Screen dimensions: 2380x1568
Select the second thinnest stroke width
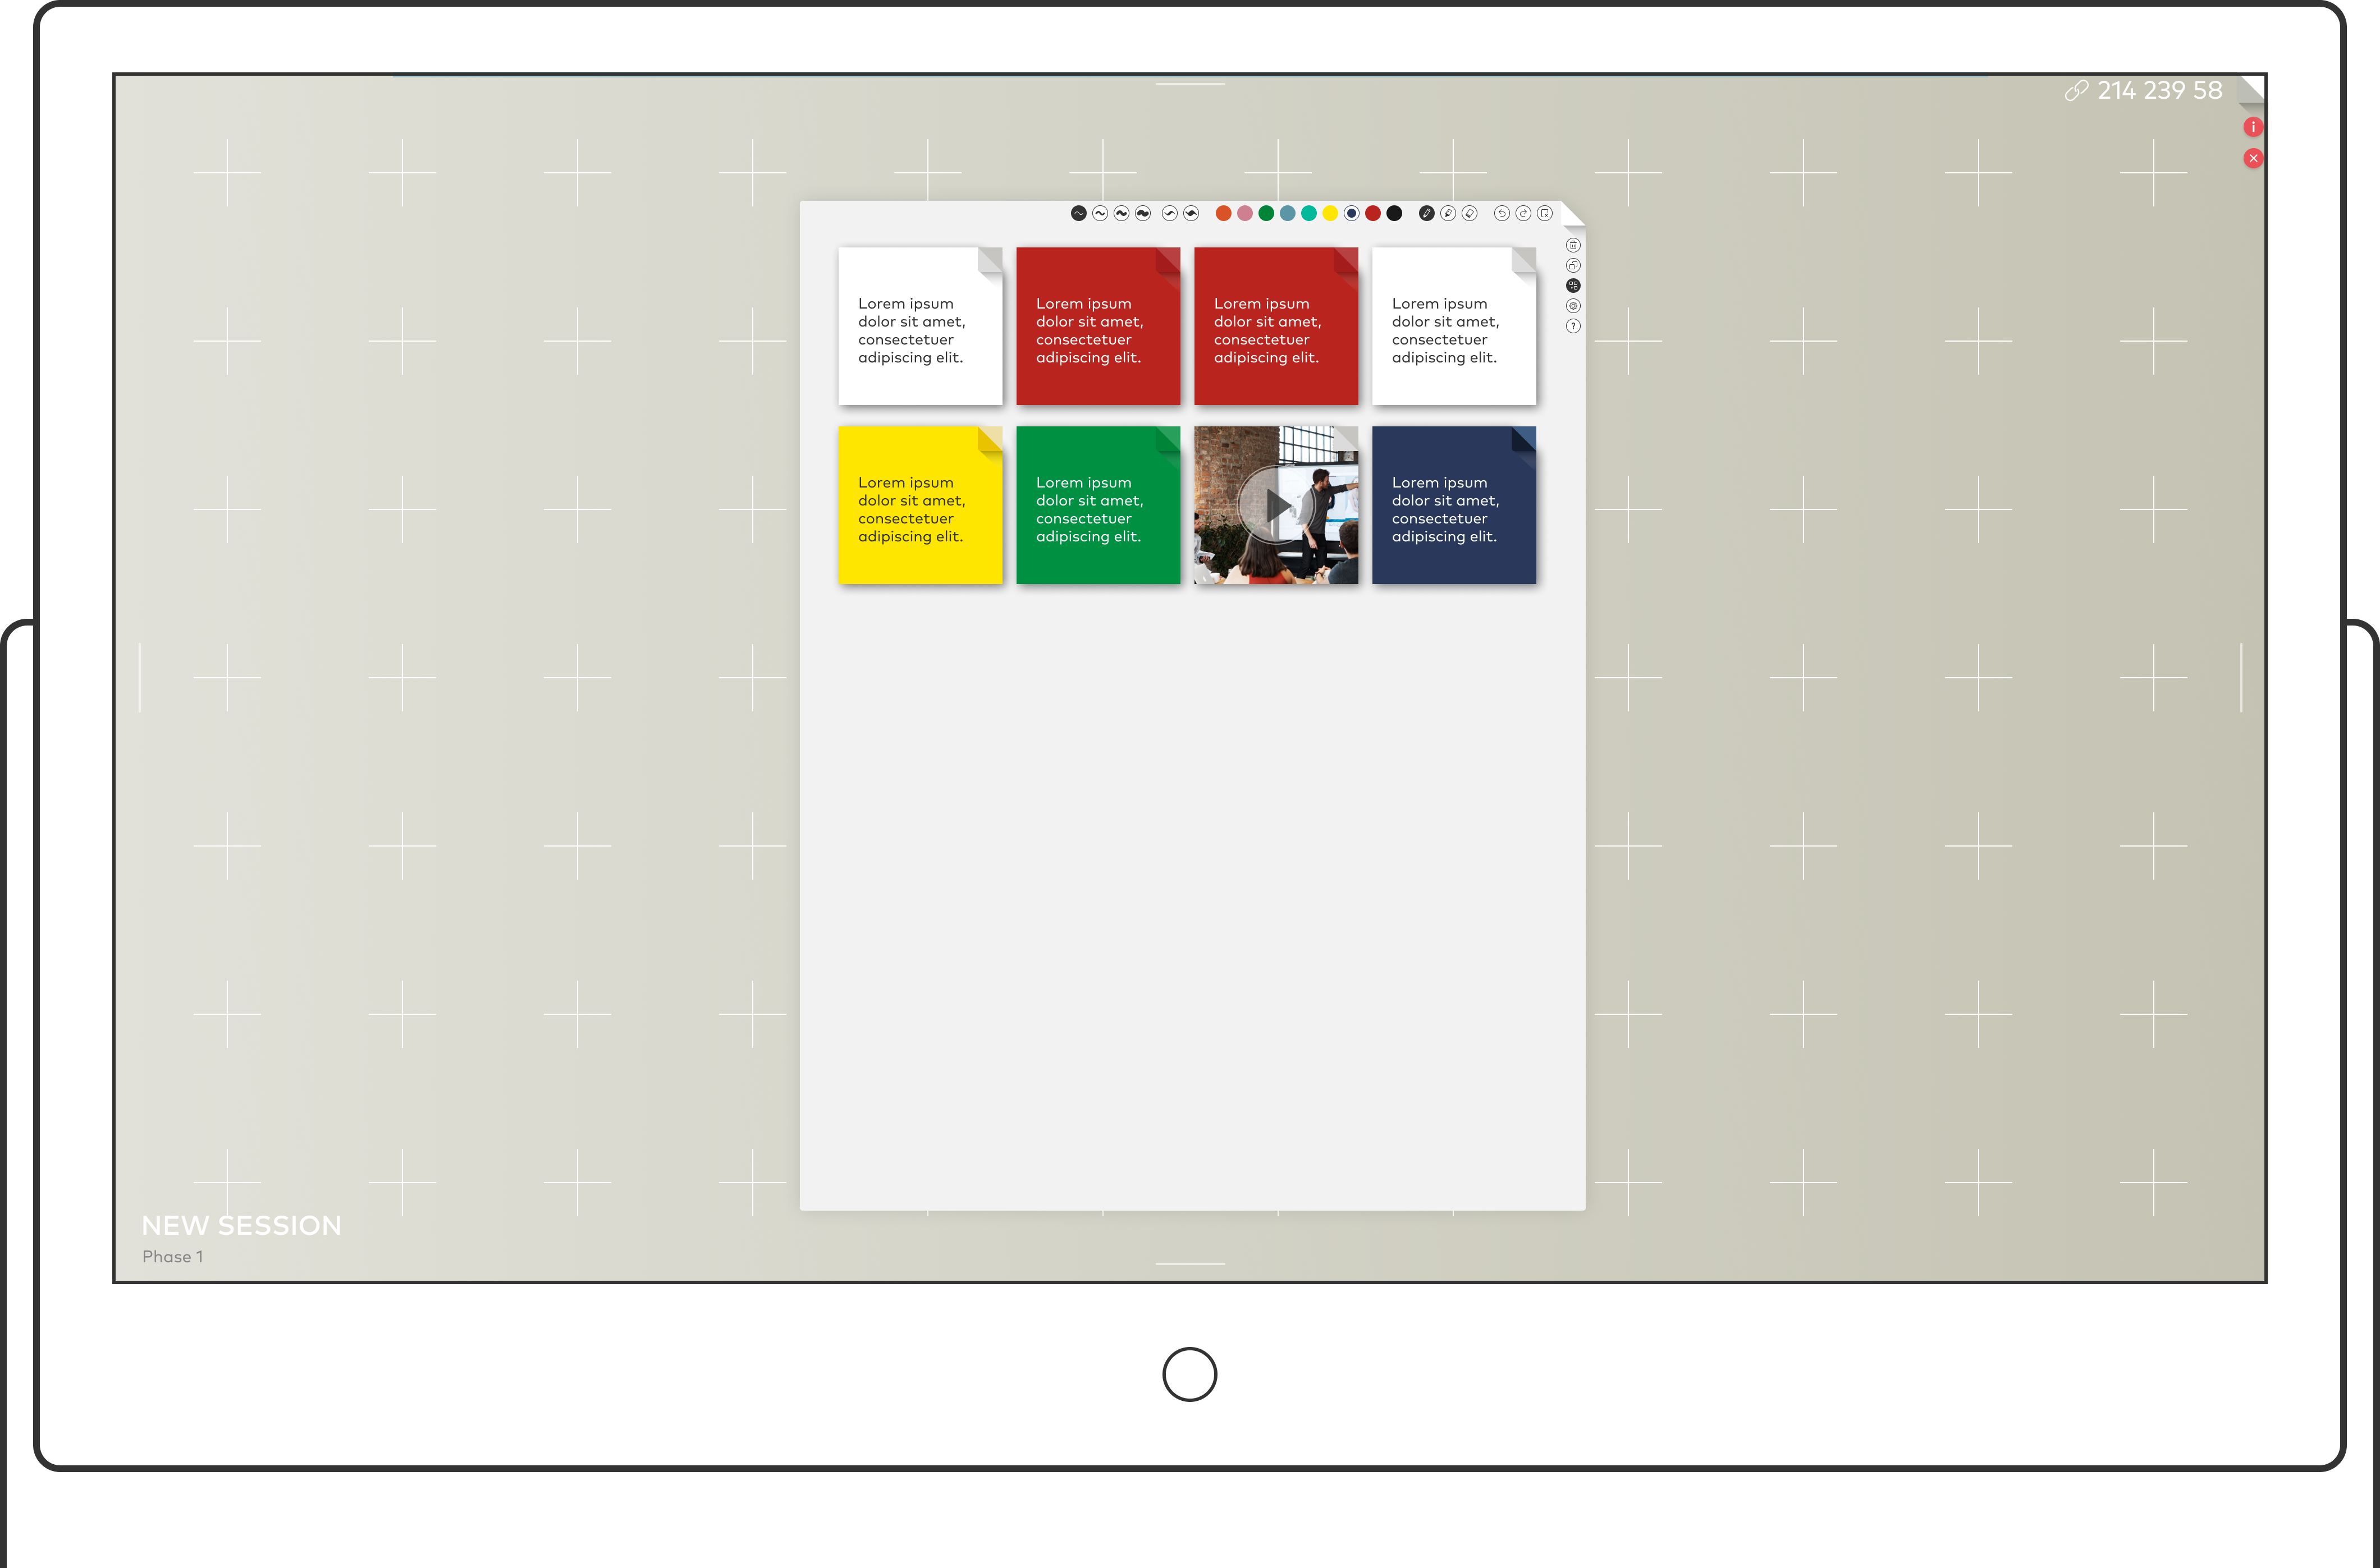1100,213
